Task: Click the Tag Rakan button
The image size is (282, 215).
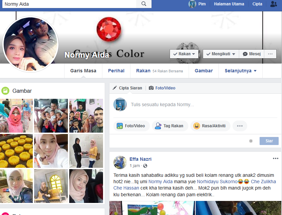Action: point(169,126)
